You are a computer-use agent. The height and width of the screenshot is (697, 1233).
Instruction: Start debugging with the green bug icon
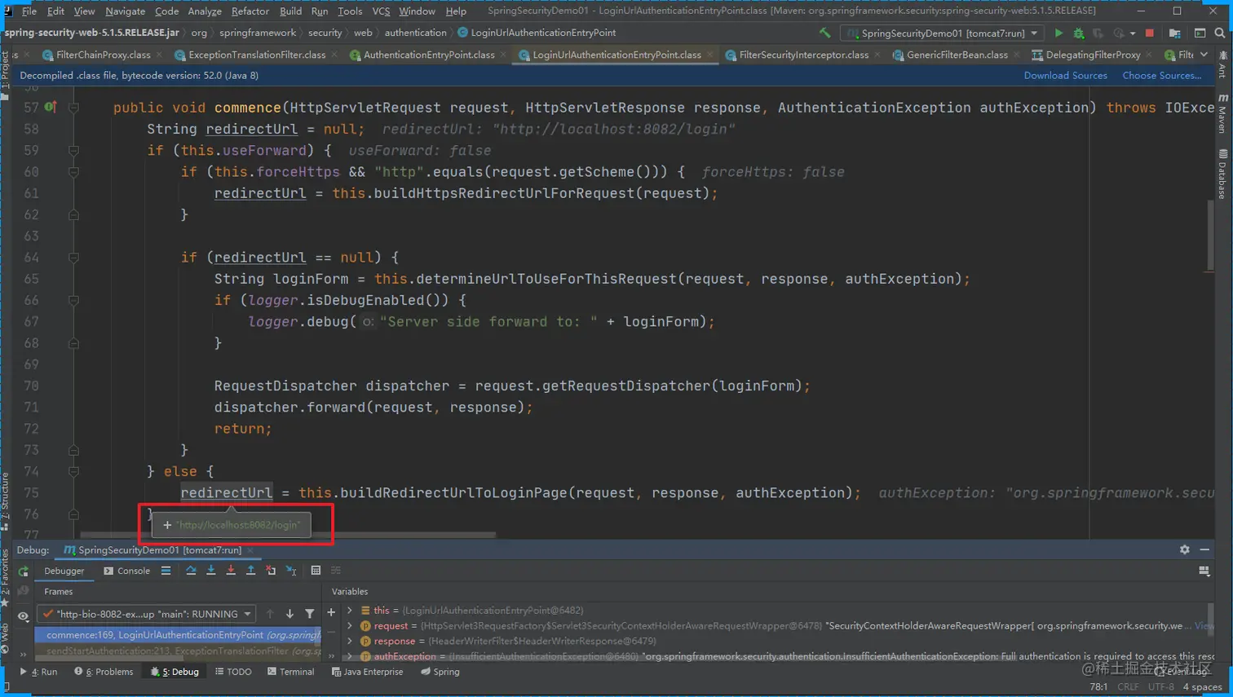click(x=1079, y=33)
